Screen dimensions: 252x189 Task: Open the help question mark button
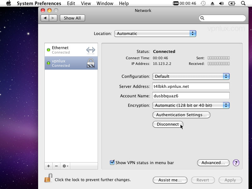(236, 163)
